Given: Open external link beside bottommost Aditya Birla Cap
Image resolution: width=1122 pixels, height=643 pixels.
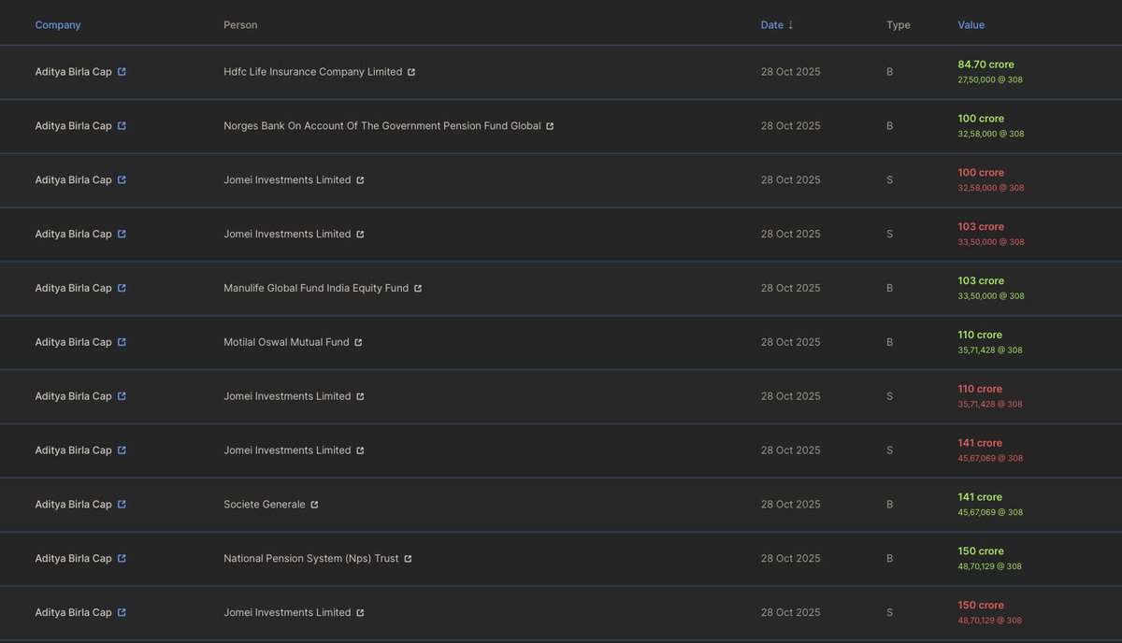Looking at the screenshot, I should [x=121, y=611].
